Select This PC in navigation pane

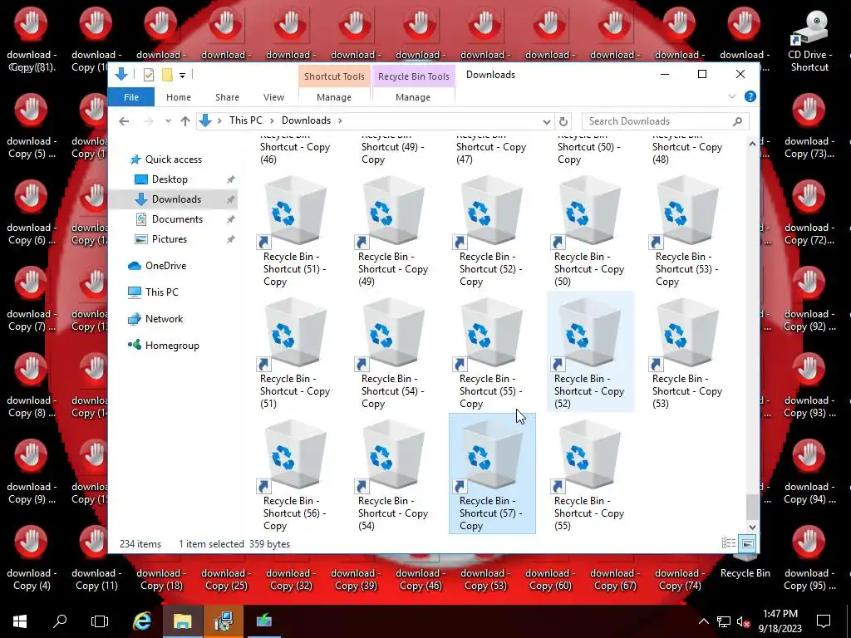click(x=161, y=292)
